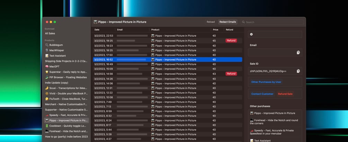The height and width of the screenshot is (142, 348).
Task: Sort by the Date column header
Action: point(97,30)
